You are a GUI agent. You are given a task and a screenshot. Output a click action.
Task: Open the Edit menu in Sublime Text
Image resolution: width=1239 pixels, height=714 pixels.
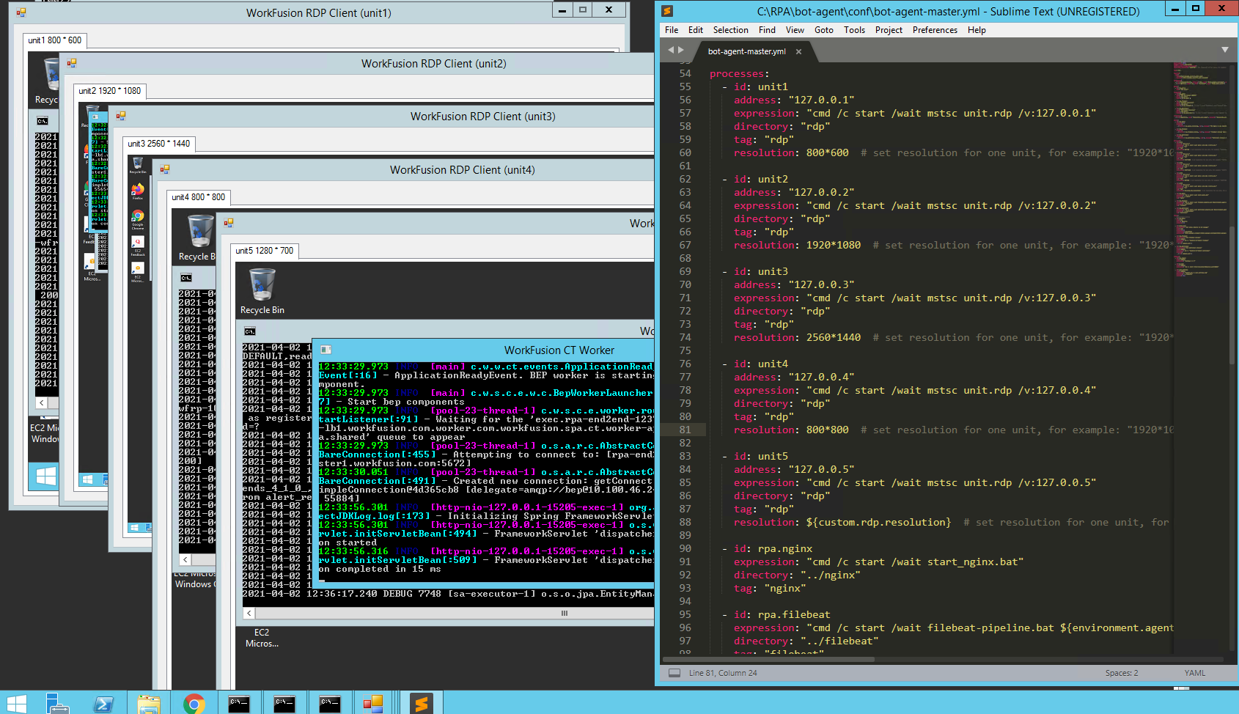coord(696,30)
